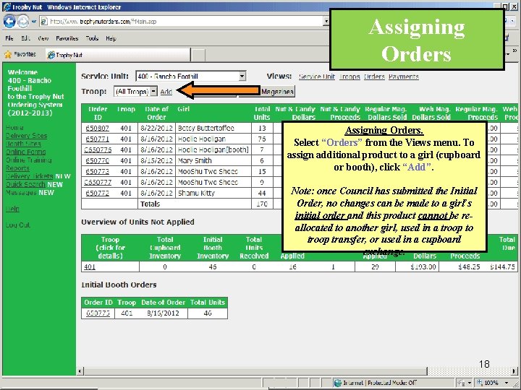The image size is (521, 390).
Task: Open order C650775 link
Action: [98, 150]
